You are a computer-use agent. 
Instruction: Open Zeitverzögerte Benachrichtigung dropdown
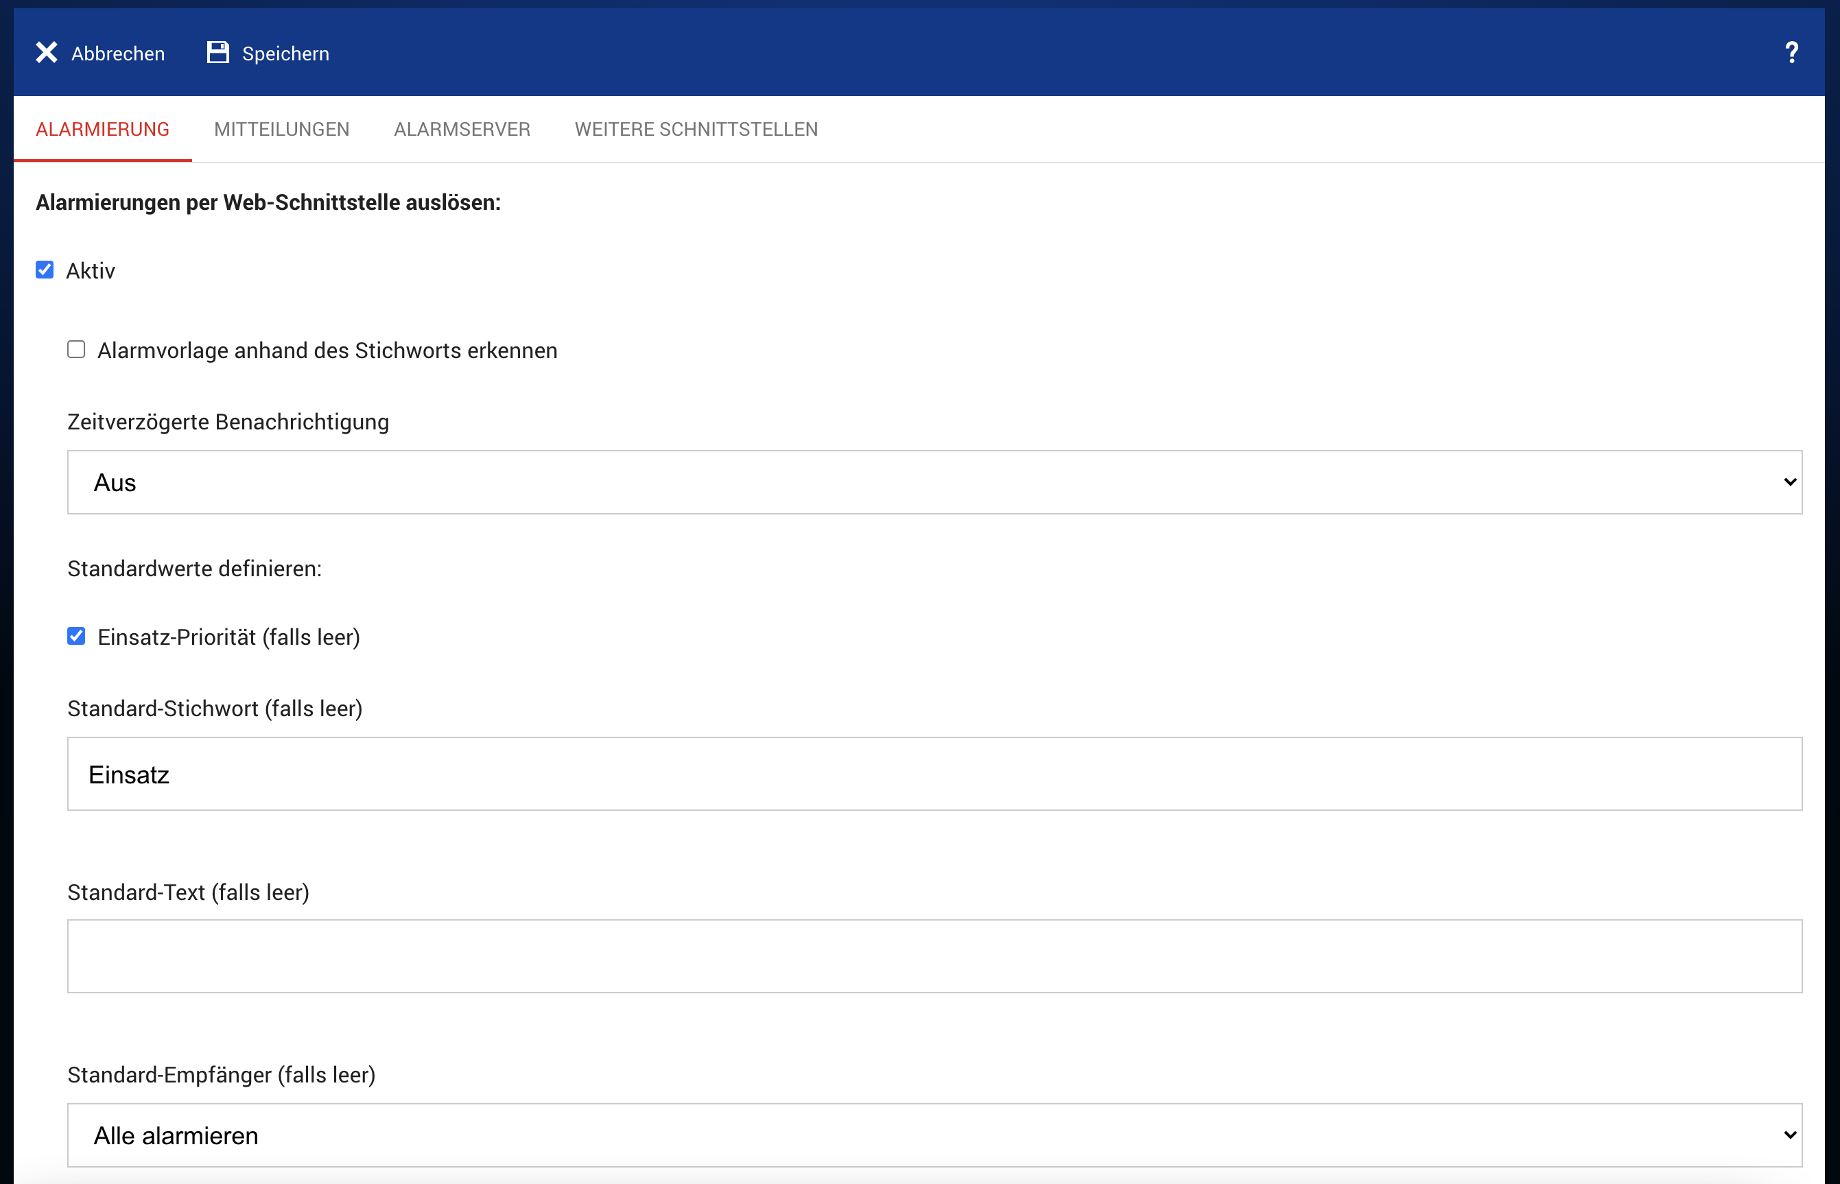tap(934, 482)
